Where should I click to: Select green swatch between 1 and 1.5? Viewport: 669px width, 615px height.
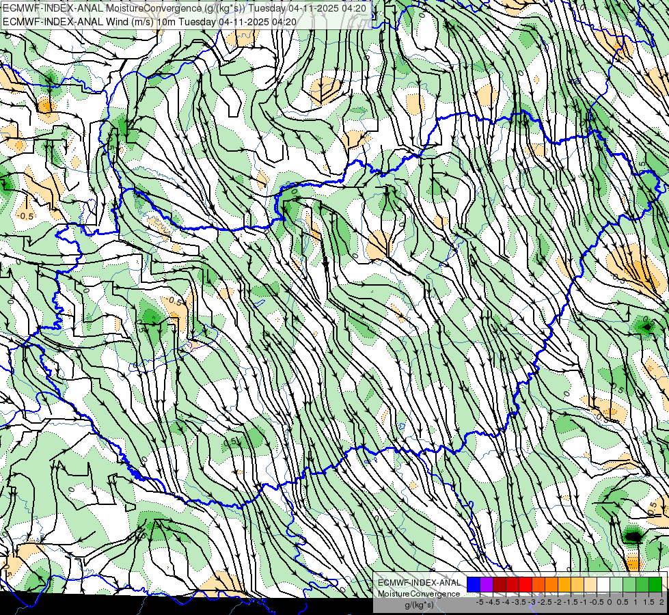pyautogui.click(x=642, y=585)
